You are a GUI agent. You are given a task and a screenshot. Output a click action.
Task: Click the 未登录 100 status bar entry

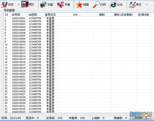pos(77,118)
